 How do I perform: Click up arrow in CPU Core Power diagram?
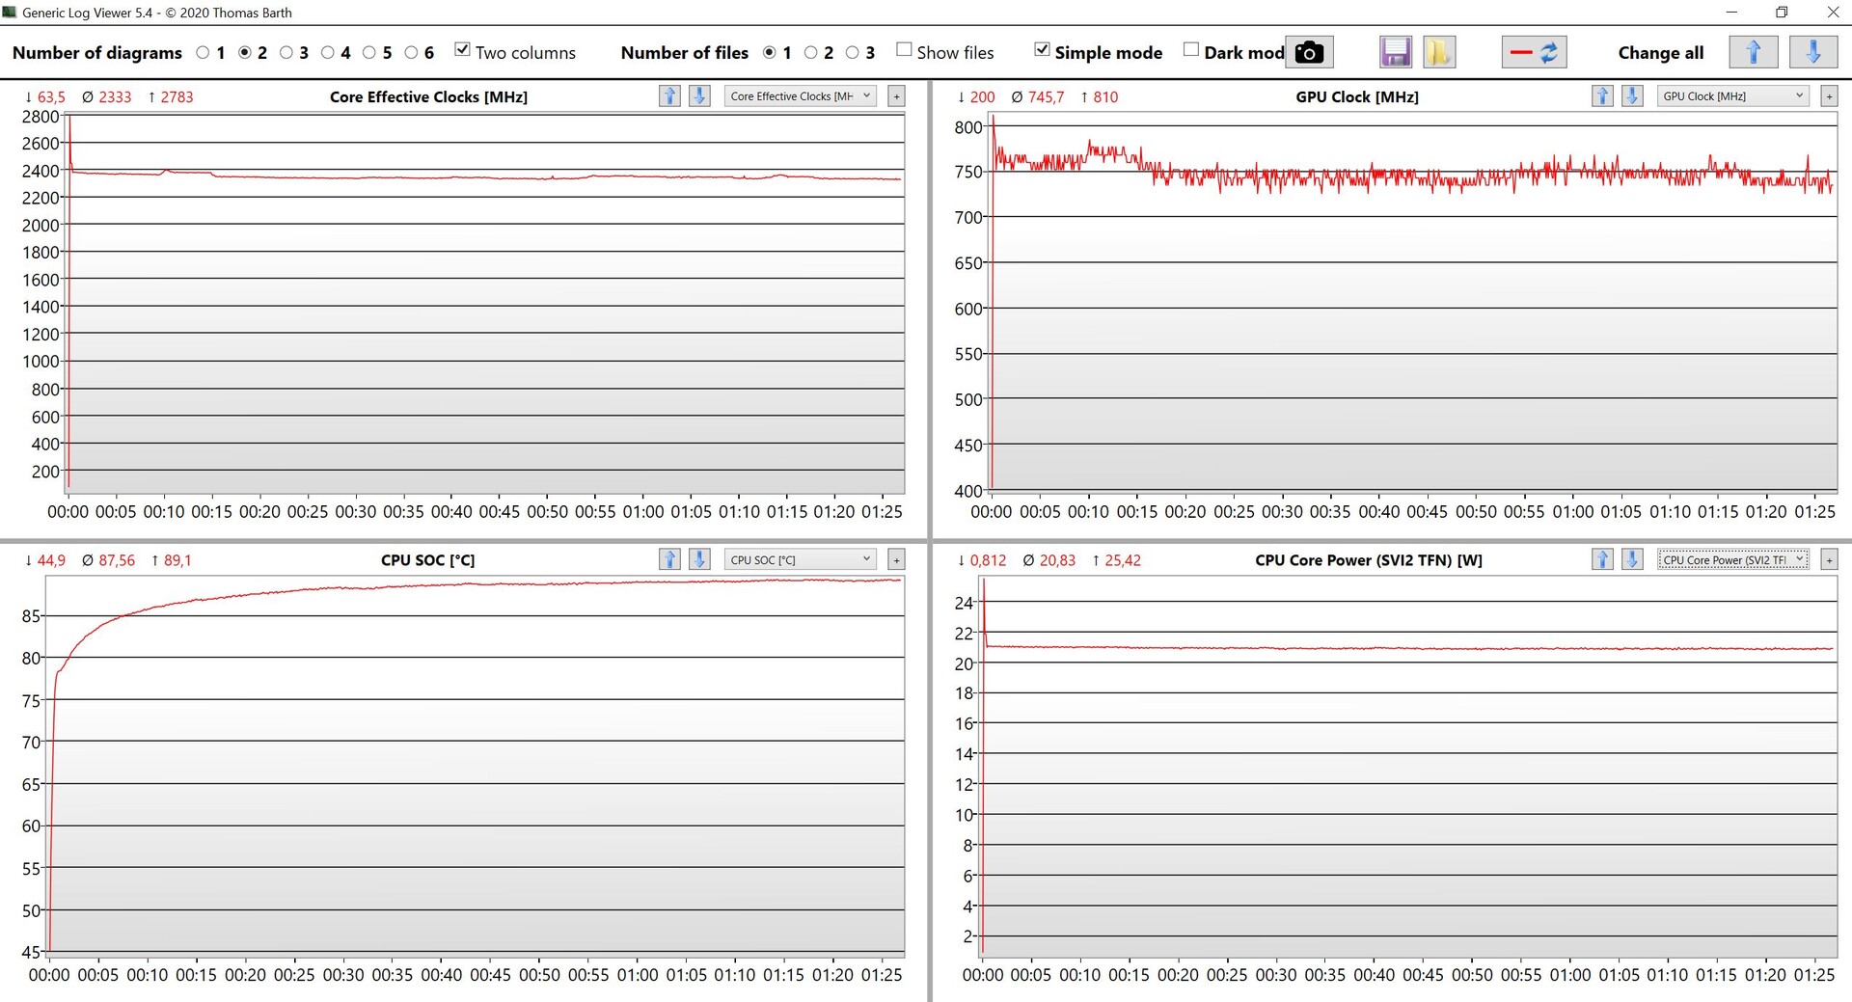1602,559
